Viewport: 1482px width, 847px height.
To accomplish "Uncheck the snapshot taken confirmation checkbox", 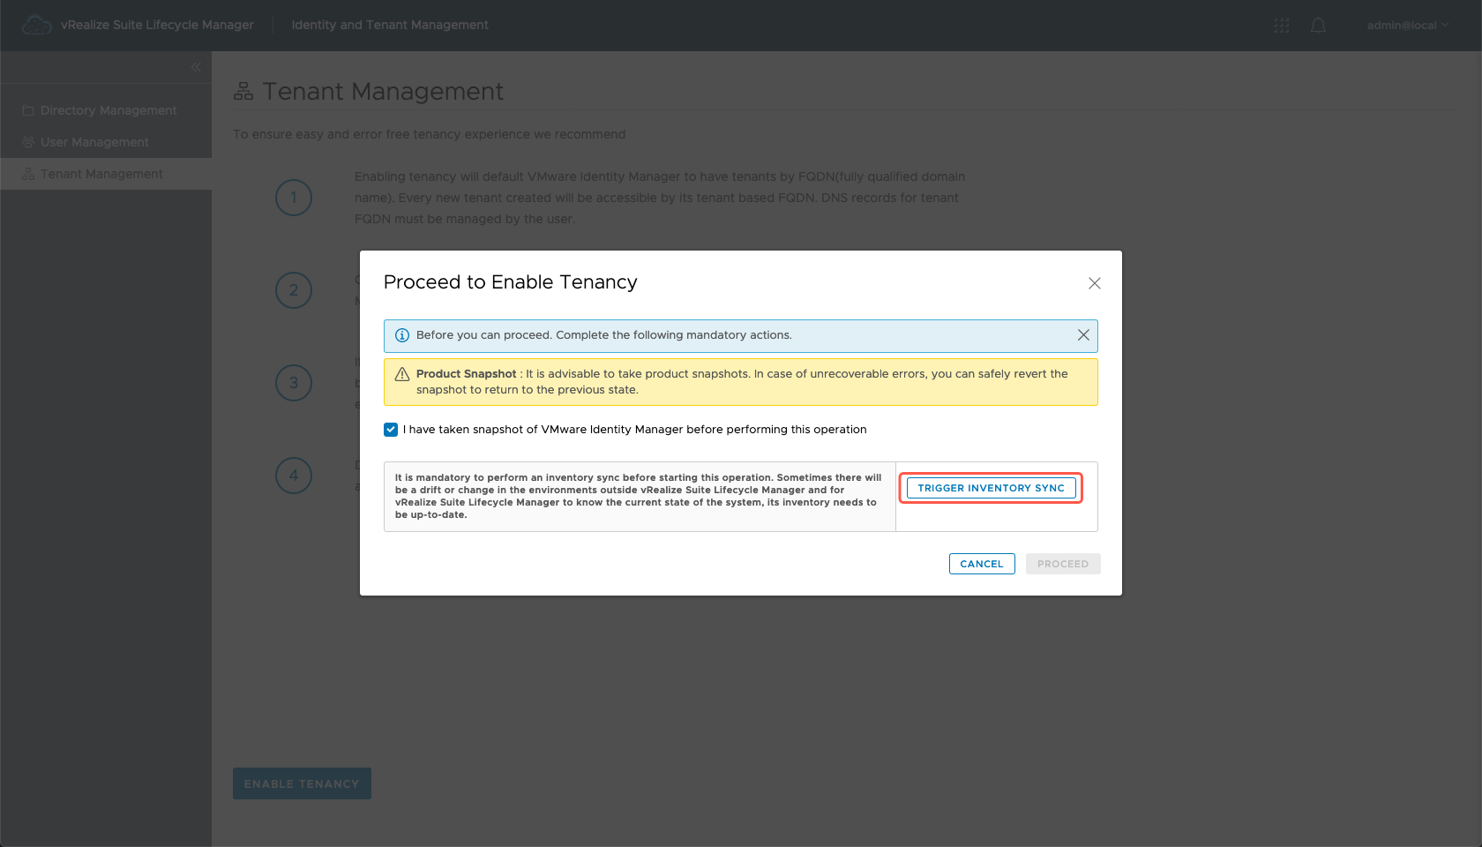I will pos(391,430).
